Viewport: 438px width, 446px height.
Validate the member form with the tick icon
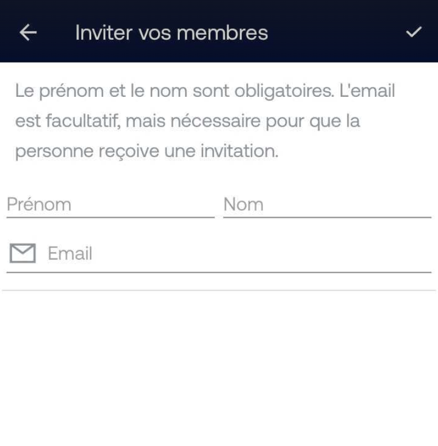point(414,32)
